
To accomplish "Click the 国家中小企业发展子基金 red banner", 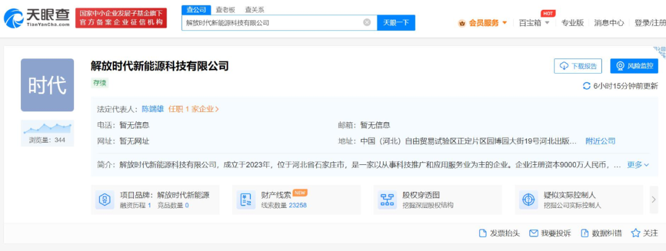I will [121, 18].
